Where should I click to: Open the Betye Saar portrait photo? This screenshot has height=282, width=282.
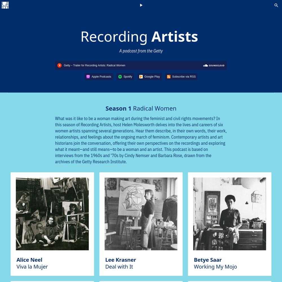click(x=230, y=214)
